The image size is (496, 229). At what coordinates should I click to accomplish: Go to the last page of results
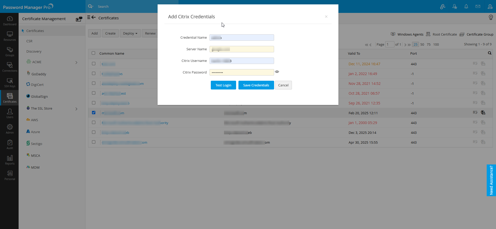(409, 45)
